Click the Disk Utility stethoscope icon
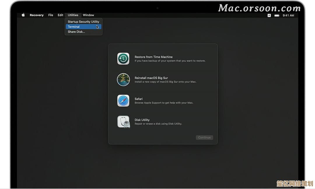The image size is (315, 189). click(124, 122)
